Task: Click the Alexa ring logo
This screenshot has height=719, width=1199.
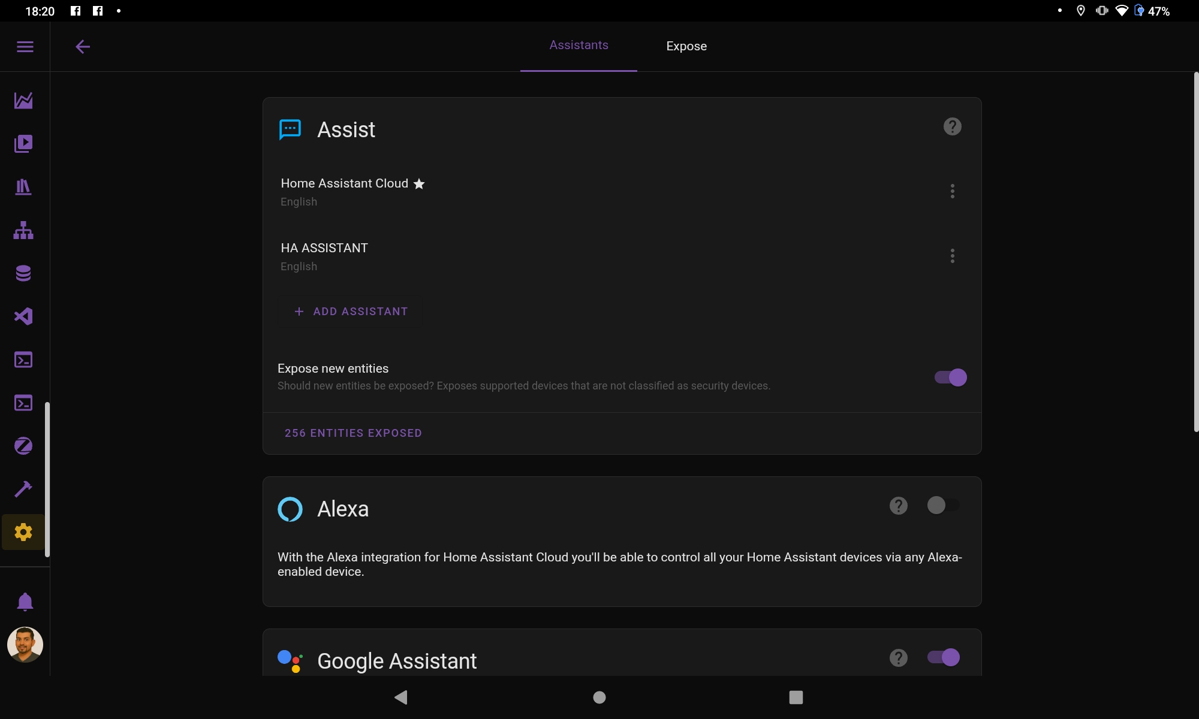Action: [290, 509]
